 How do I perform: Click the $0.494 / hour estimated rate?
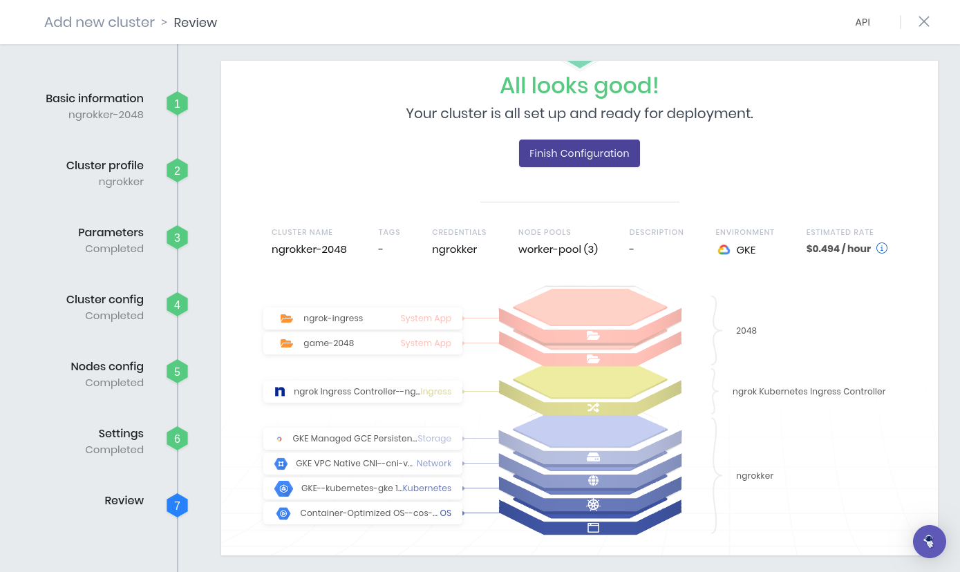[838, 249]
